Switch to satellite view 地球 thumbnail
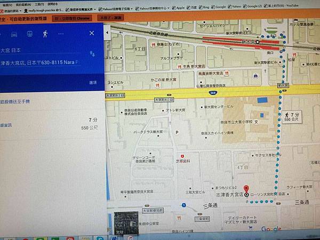Viewport: 320px width, 240px height. 126,223
